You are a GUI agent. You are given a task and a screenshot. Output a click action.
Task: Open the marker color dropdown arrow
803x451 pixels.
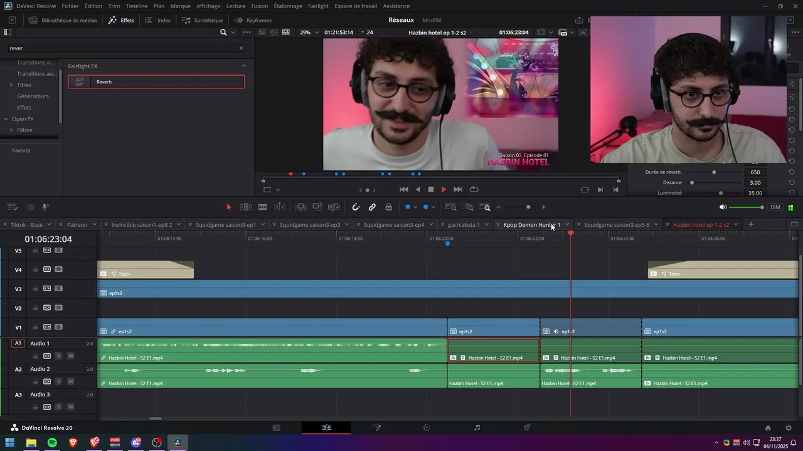click(434, 207)
